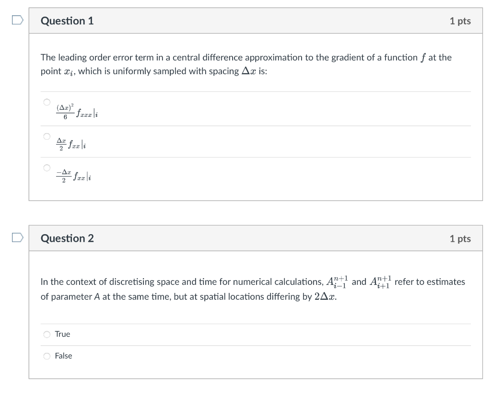Click the (Δx)²/6 fxxx answer formula text
491x395 pixels.
coord(77,111)
